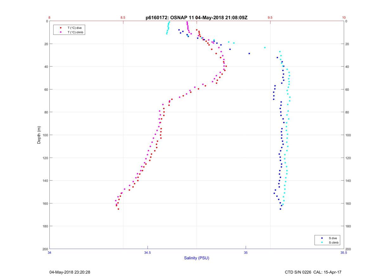
Task: Click the 'CTD S/N 0226 CAL: 15-Apr-17' footer
Action: 313,272
